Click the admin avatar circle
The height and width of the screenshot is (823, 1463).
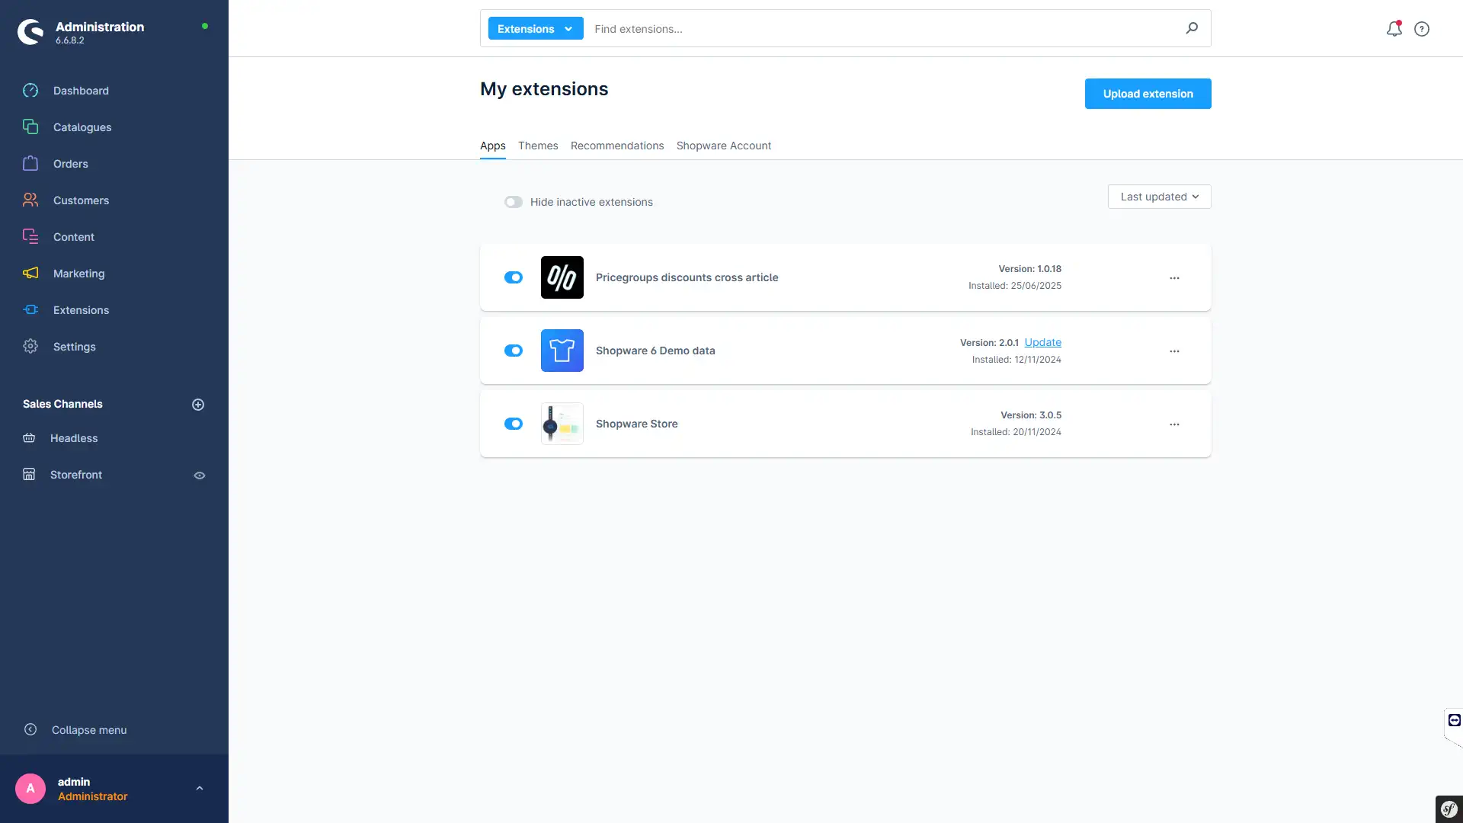coord(30,789)
